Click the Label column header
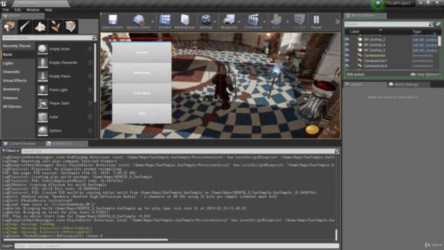Viewport: 444px width, 250px height. pos(355,31)
